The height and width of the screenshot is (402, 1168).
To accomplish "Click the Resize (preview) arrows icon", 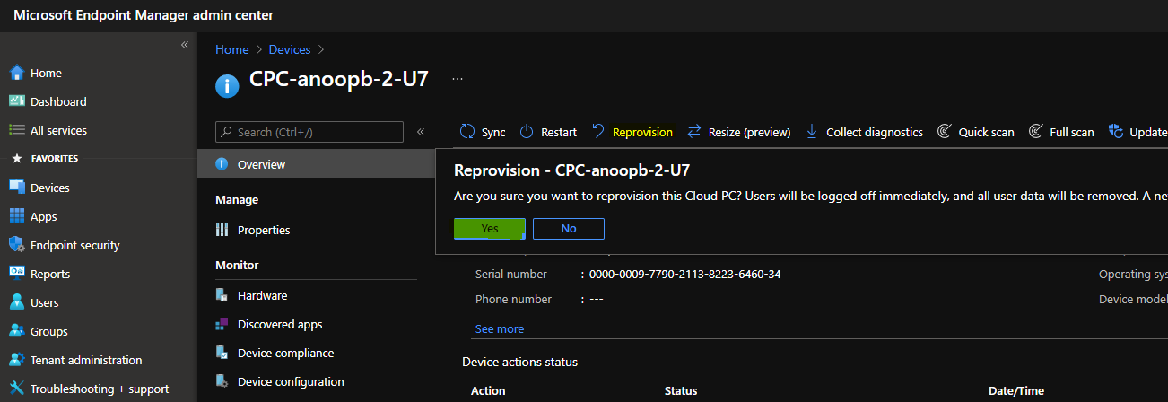I will [x=694, y=132].
